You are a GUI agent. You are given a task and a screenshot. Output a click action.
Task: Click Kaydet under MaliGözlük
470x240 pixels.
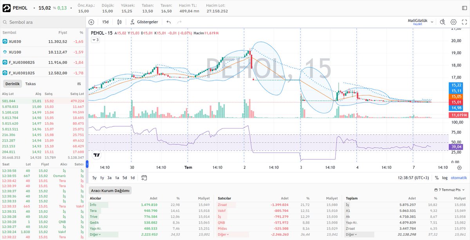[x=418, y=24]
